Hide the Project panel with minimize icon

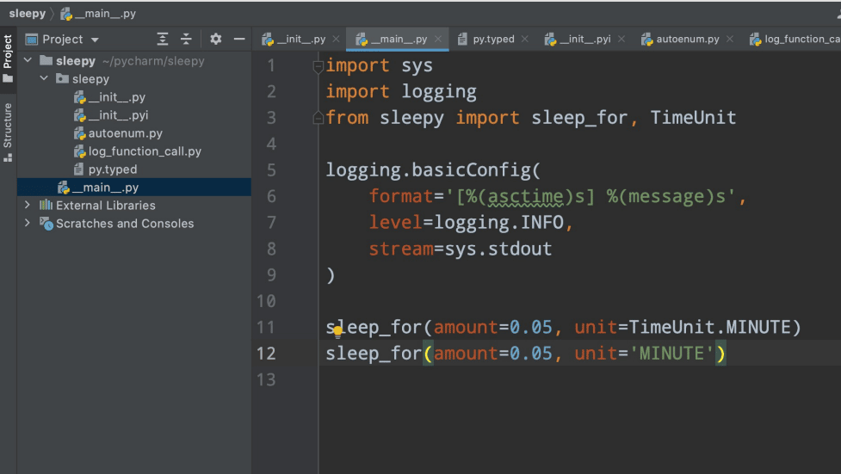tap(239, 40)
